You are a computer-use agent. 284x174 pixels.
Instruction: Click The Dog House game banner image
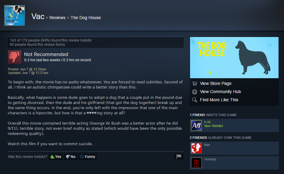(234, 58)
